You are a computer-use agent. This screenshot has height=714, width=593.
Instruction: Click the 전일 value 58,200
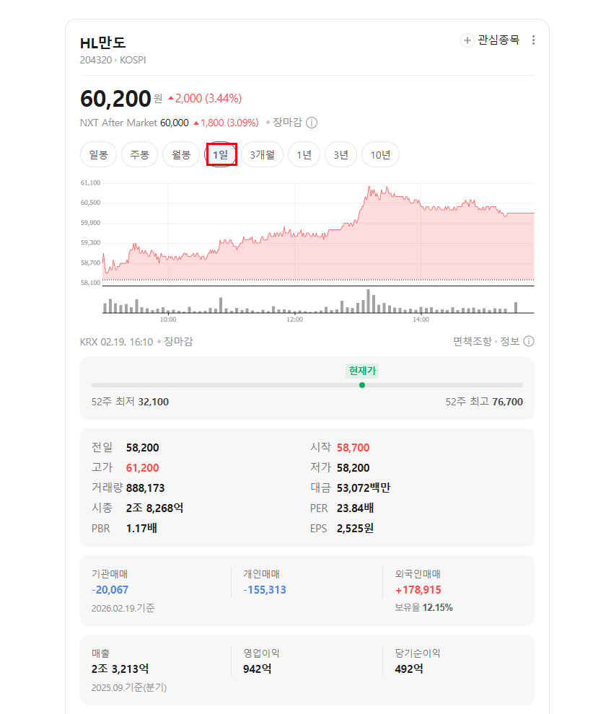pyautogui.click(x=143, y=448)
